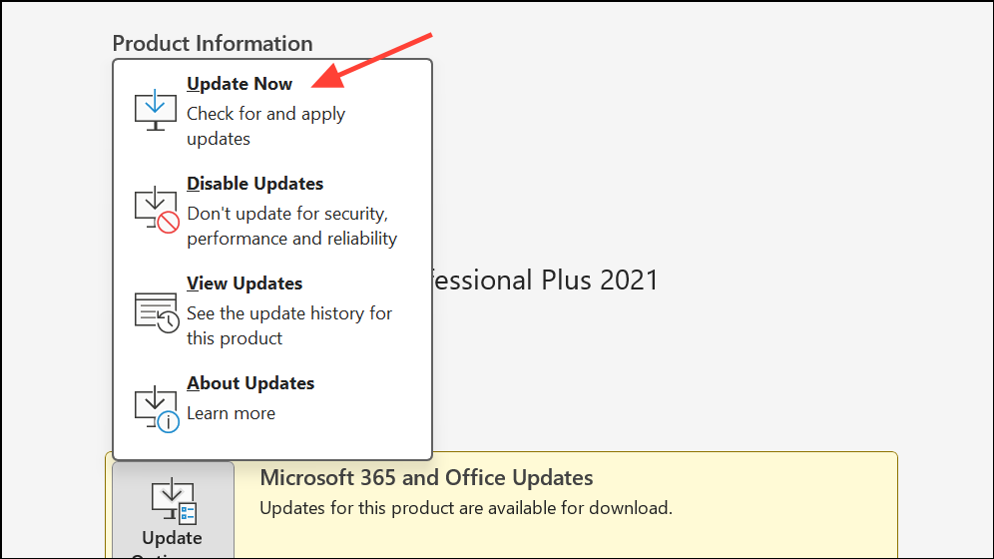Click the Product Information heading
Screen dimensions: 994x559
click(213, 43)
